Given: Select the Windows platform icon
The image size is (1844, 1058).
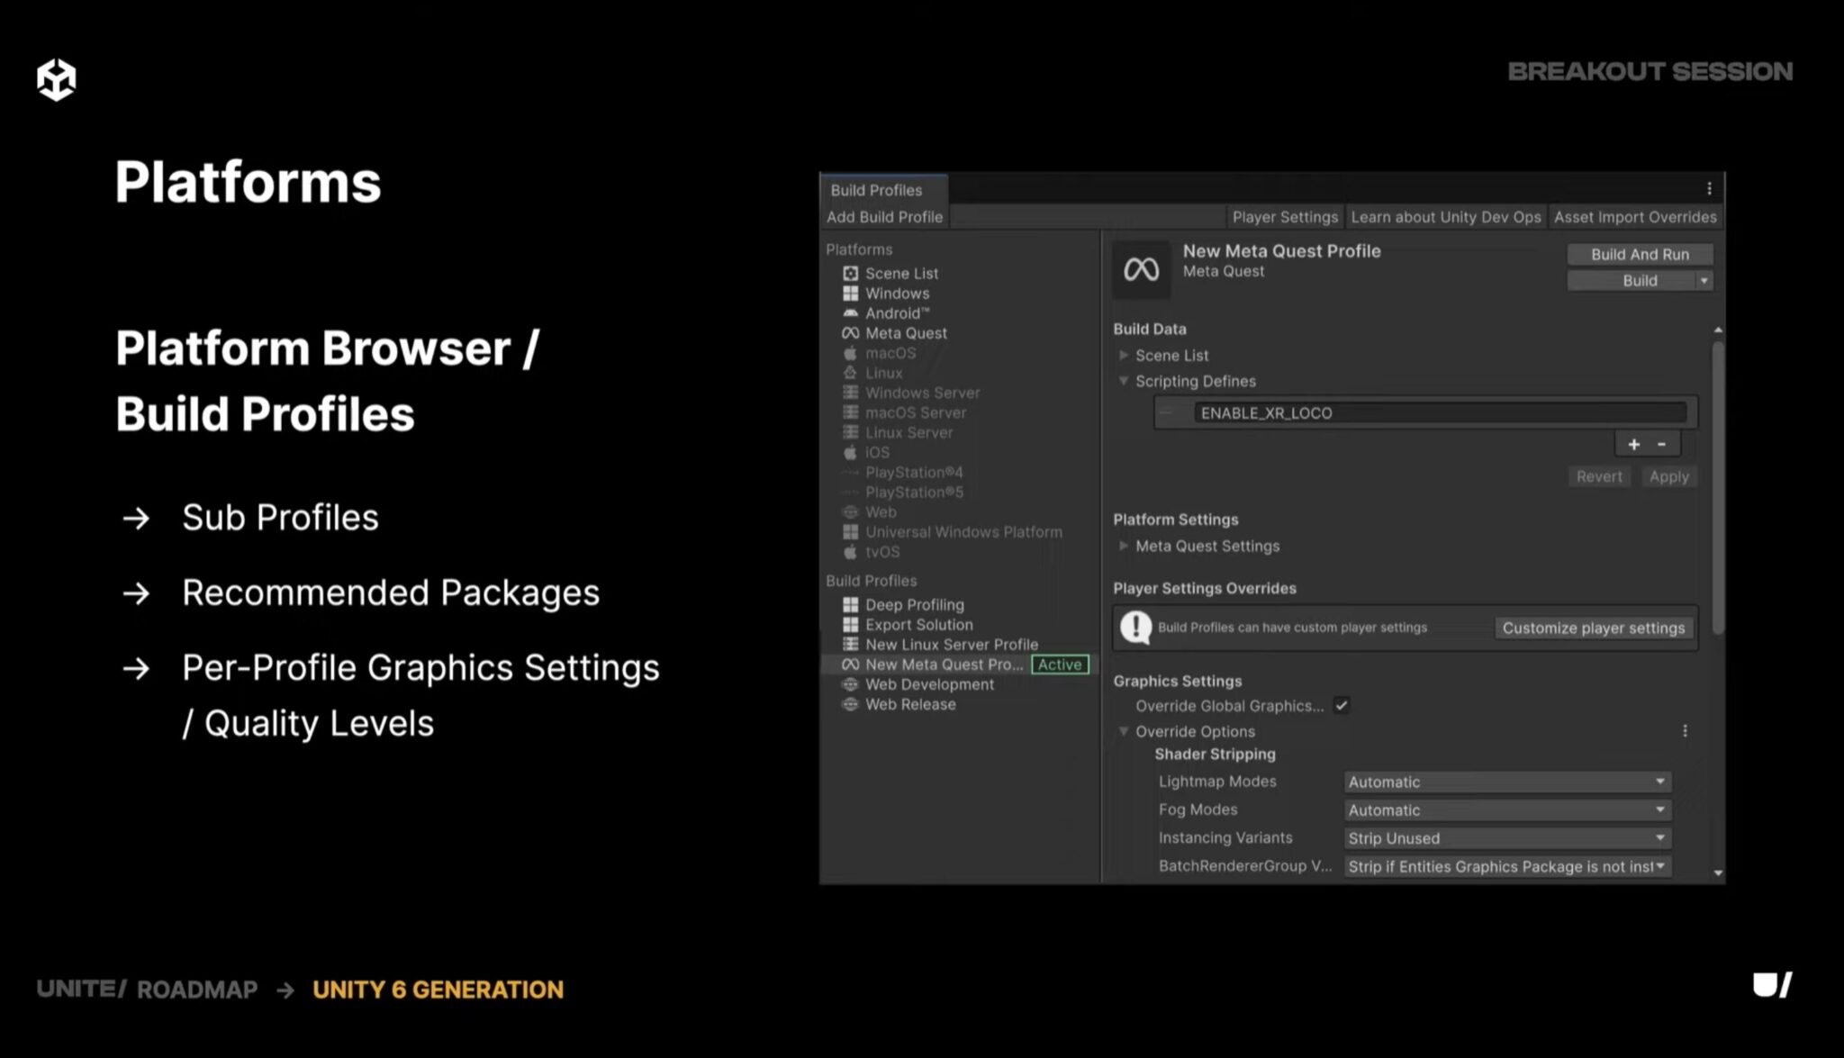Looking at the screenshot, I should tap(850, 293).
